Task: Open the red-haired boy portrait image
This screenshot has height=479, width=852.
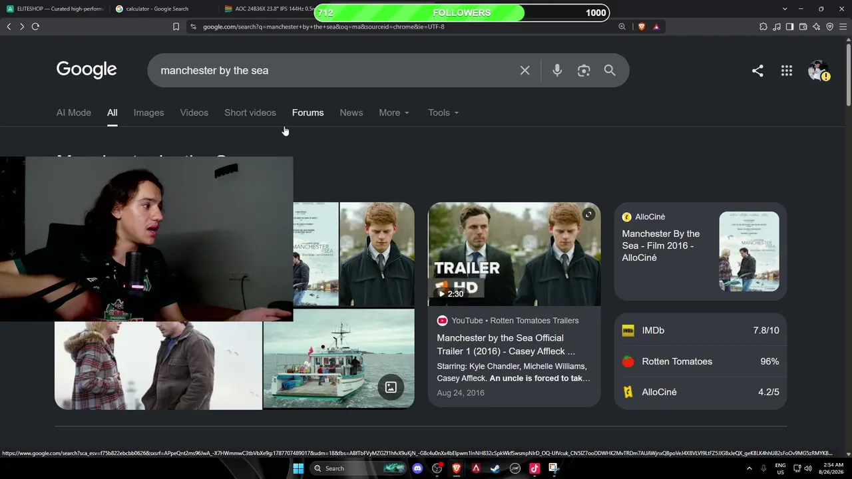Action: coord(377,254)
